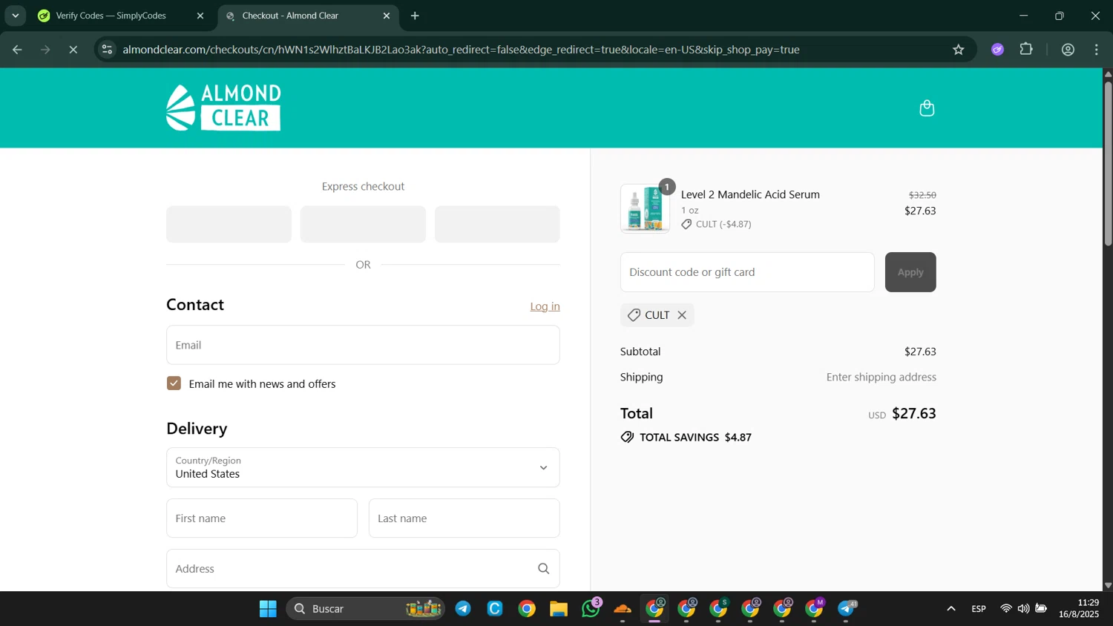Open the tab search dropdown
The image size is (1113, 626).
16,16
